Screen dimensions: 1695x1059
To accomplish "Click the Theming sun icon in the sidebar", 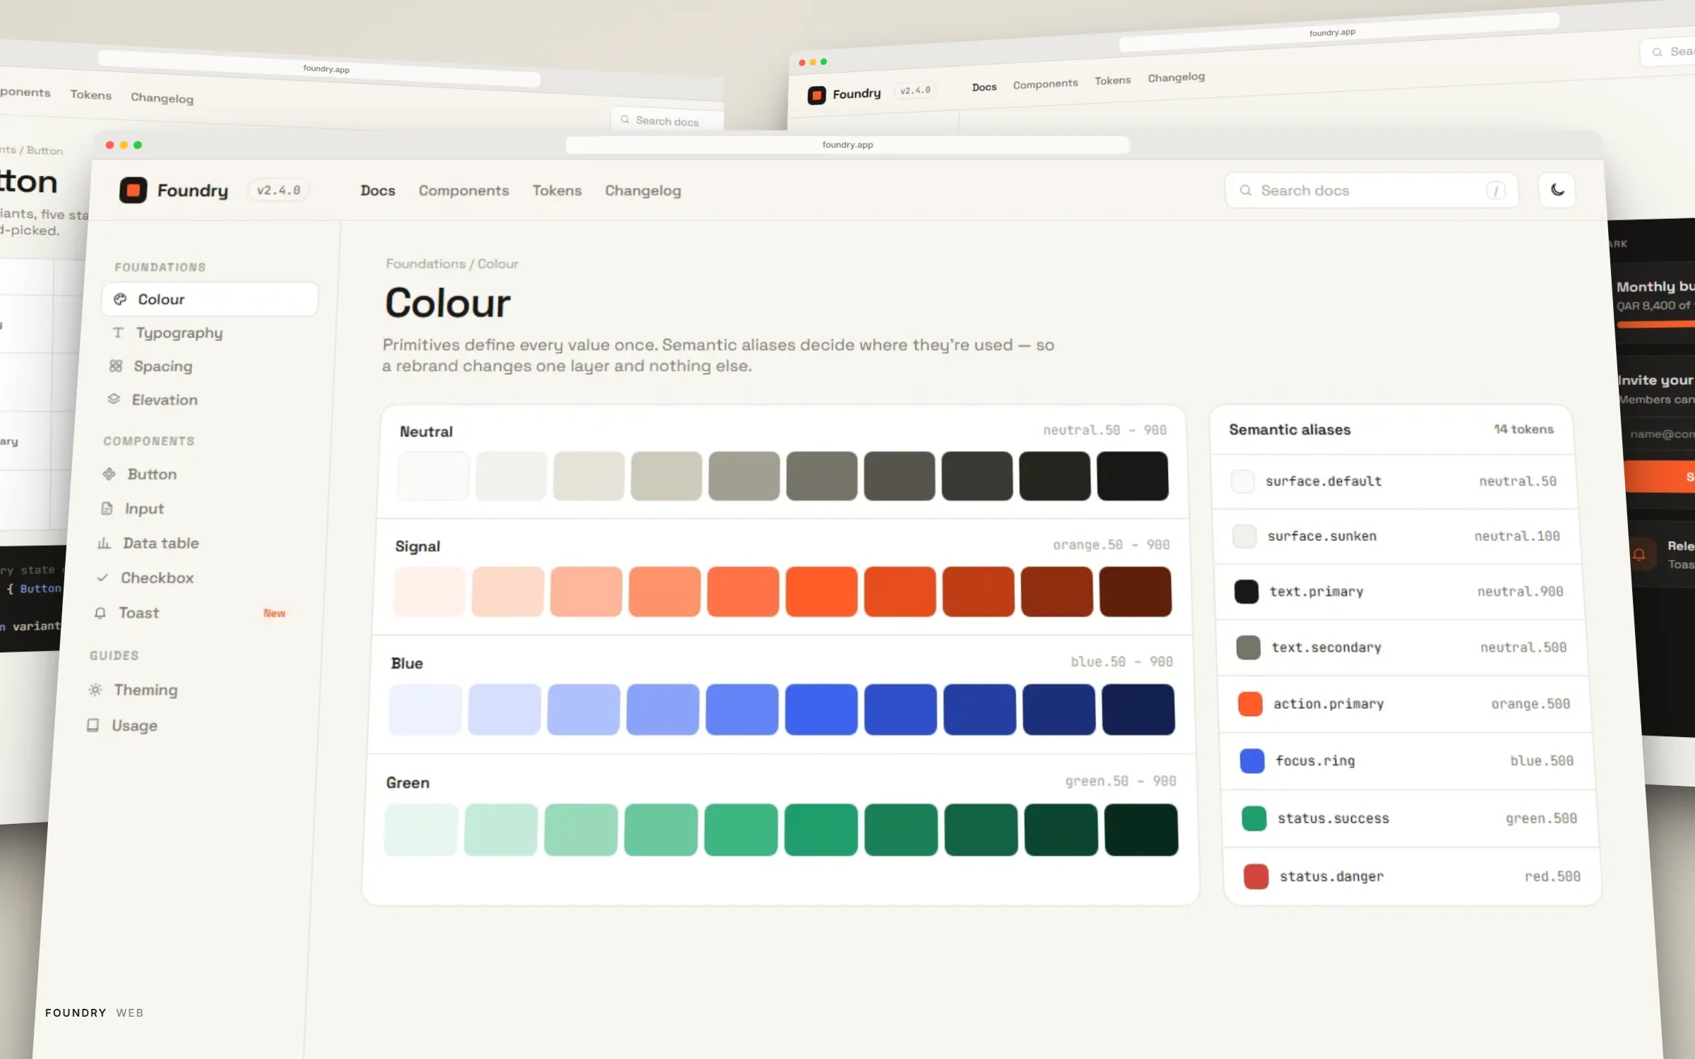I will pyautogui.click(x=95, y=690).
